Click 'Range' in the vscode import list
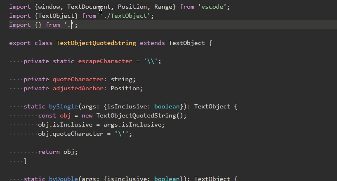 coord(165,7)
